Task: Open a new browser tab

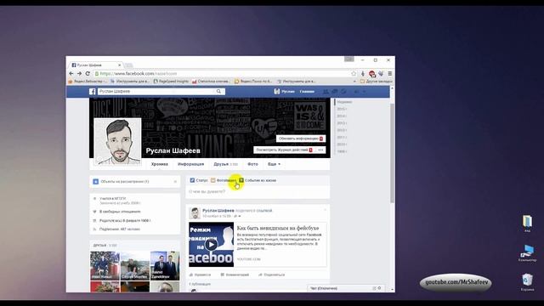Action: pyautogui.click(x=128, y=65)
